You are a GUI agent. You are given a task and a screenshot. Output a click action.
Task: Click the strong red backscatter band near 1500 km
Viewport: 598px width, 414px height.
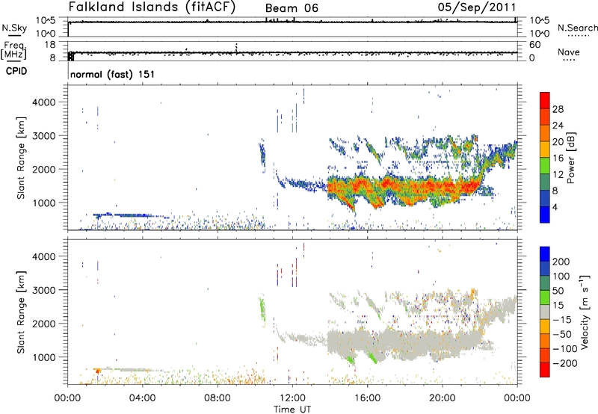coord(404,187)
